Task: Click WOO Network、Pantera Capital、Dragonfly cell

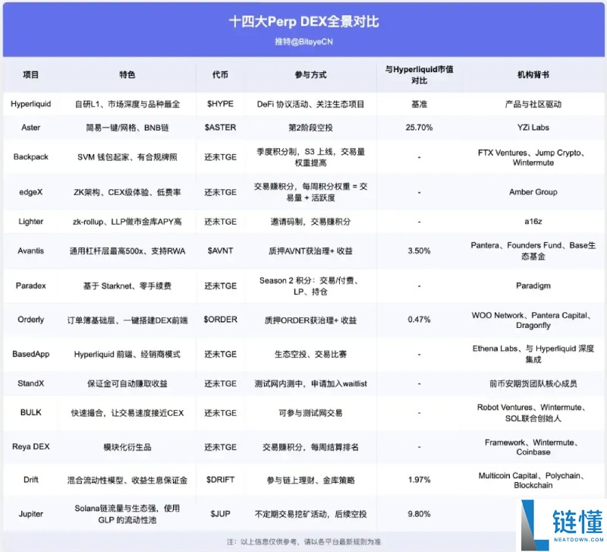Action: [533, 320]
